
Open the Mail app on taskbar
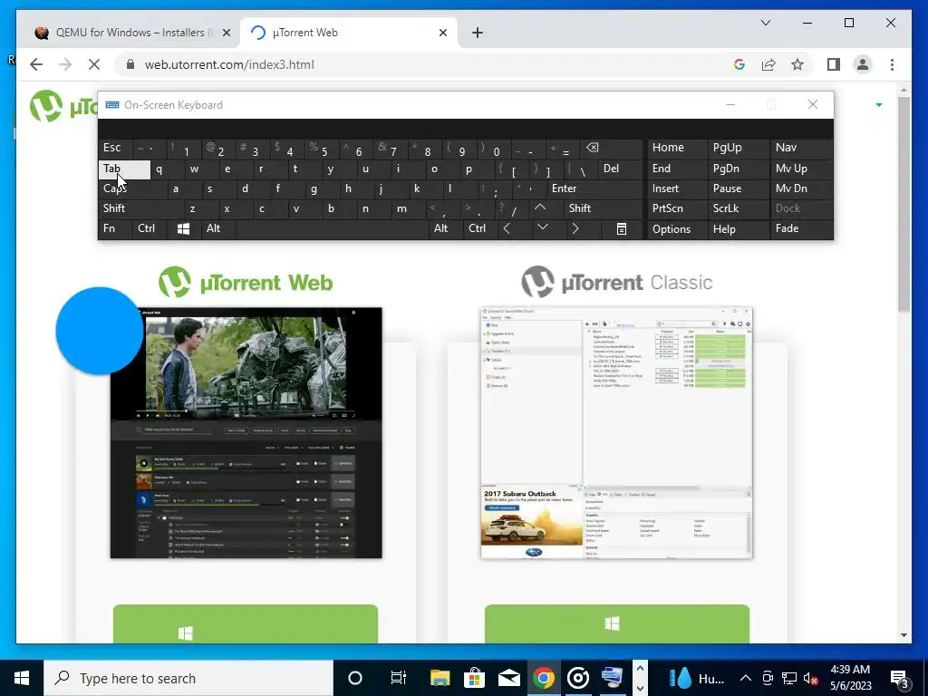click(x=508, y=678)
